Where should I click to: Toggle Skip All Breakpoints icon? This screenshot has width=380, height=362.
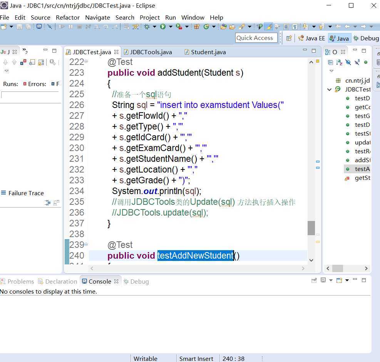pos(50,27)
